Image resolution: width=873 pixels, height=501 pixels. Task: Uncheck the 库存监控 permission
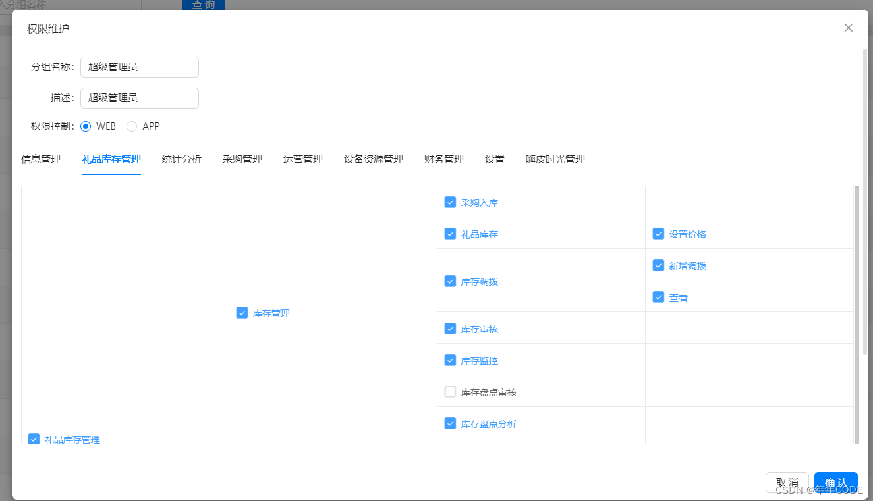[x=450, y=359]
